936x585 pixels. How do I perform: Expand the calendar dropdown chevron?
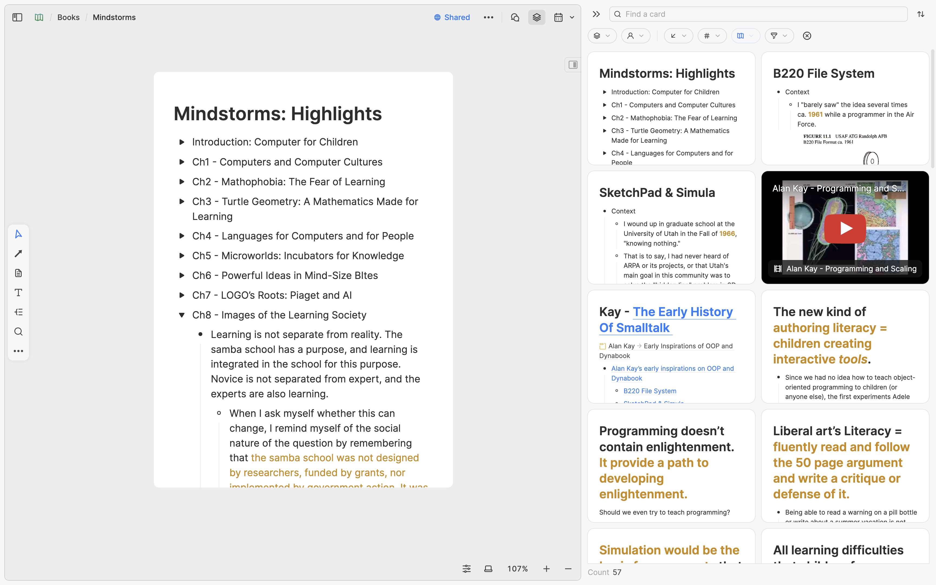coord(572,17)
